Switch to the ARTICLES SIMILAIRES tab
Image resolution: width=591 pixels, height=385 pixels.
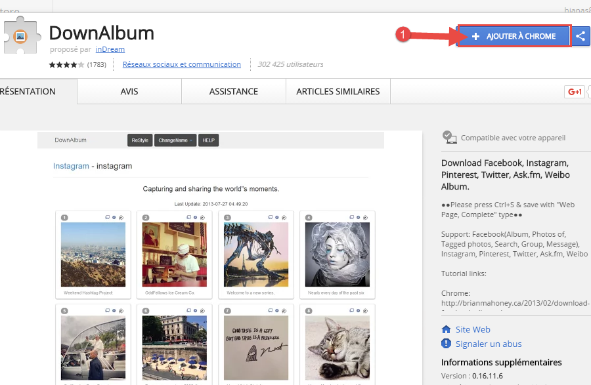(338, 91)
